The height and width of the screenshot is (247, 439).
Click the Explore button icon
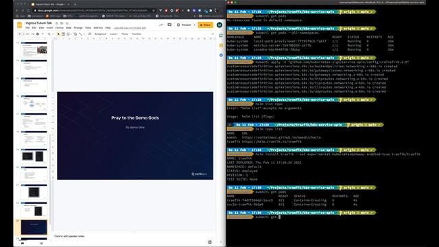pyautogui.click(x=210, y=242)
